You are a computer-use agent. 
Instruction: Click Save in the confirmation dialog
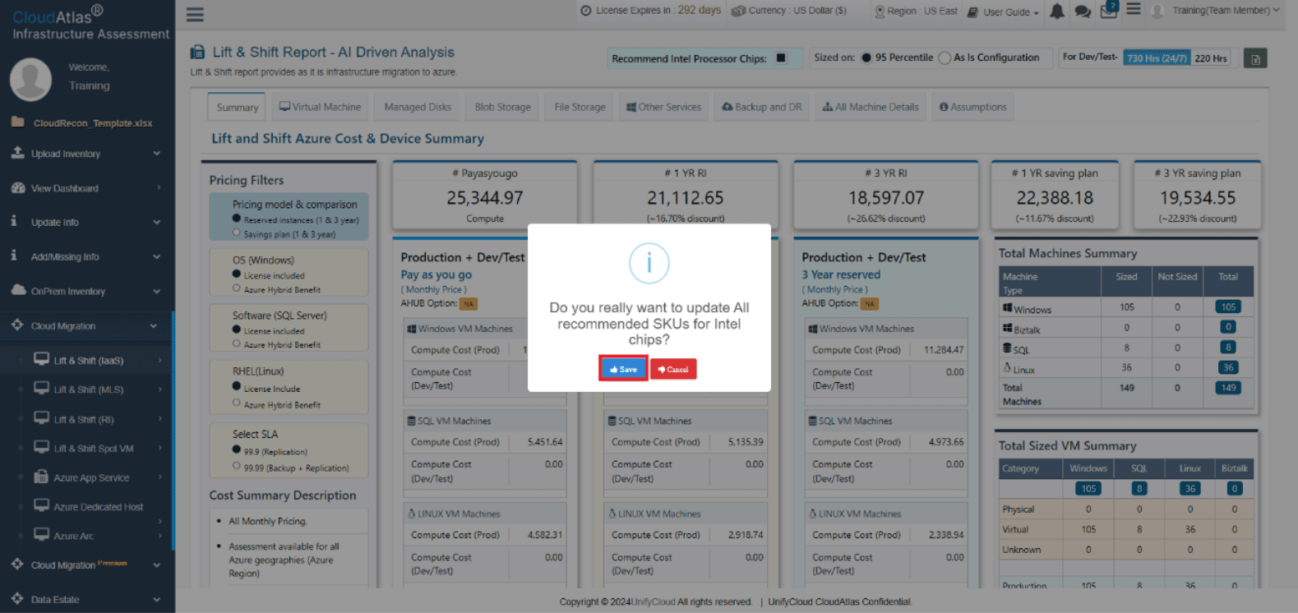623,369
